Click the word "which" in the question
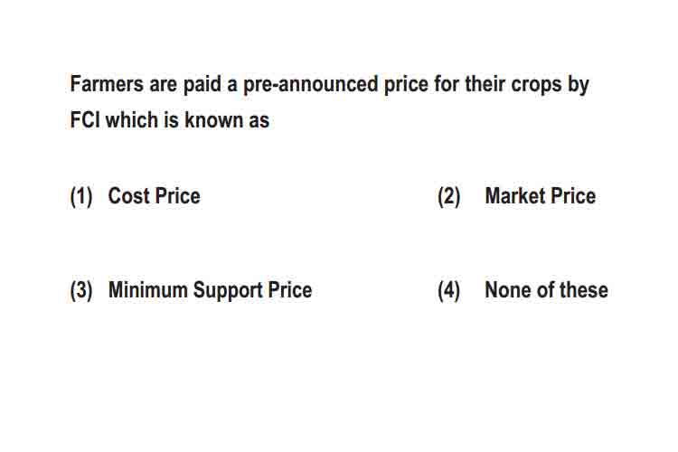Viewport: 678px width, 452px height. tap(131, 120)
